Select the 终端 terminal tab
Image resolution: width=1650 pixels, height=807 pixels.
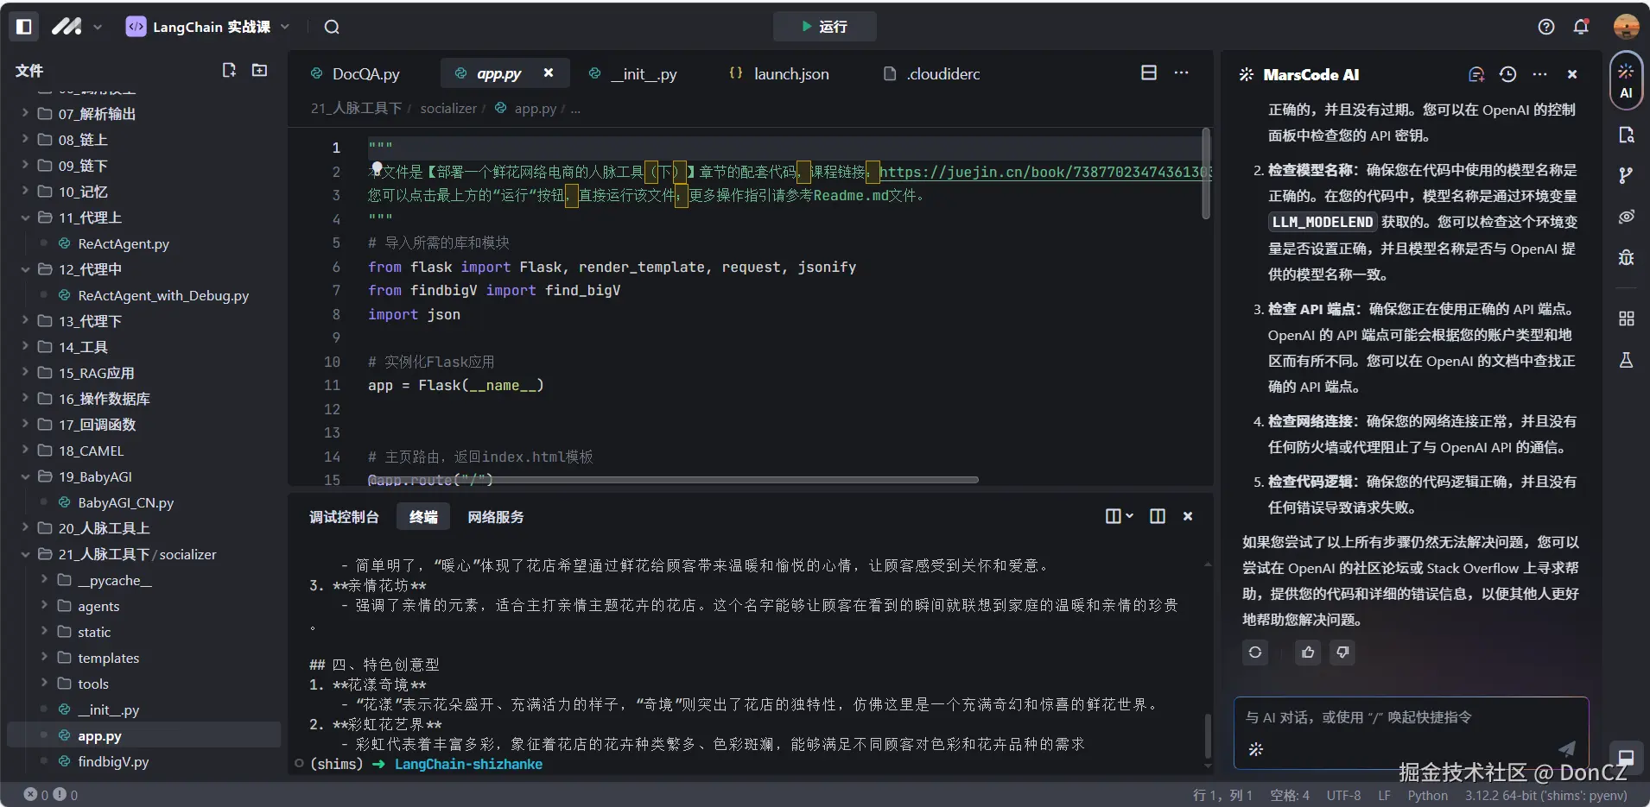tap(423, 517)
